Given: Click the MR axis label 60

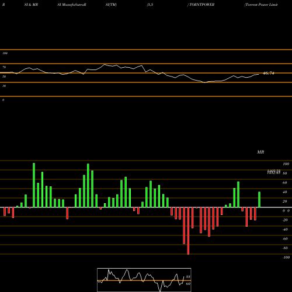Looking at the screenshot, I should pyautogui.click(x=285, y=183).
